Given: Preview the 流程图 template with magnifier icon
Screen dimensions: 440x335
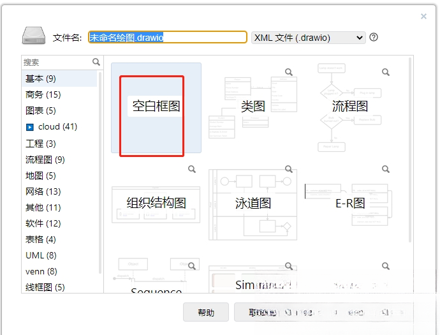Looking at the screenshot, I should pyautogui.click(x=386, y=72).
